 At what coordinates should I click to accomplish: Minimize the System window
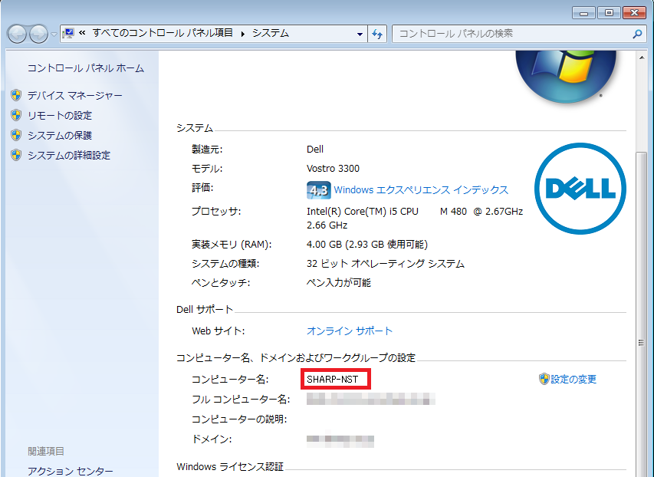click(583, 13)
